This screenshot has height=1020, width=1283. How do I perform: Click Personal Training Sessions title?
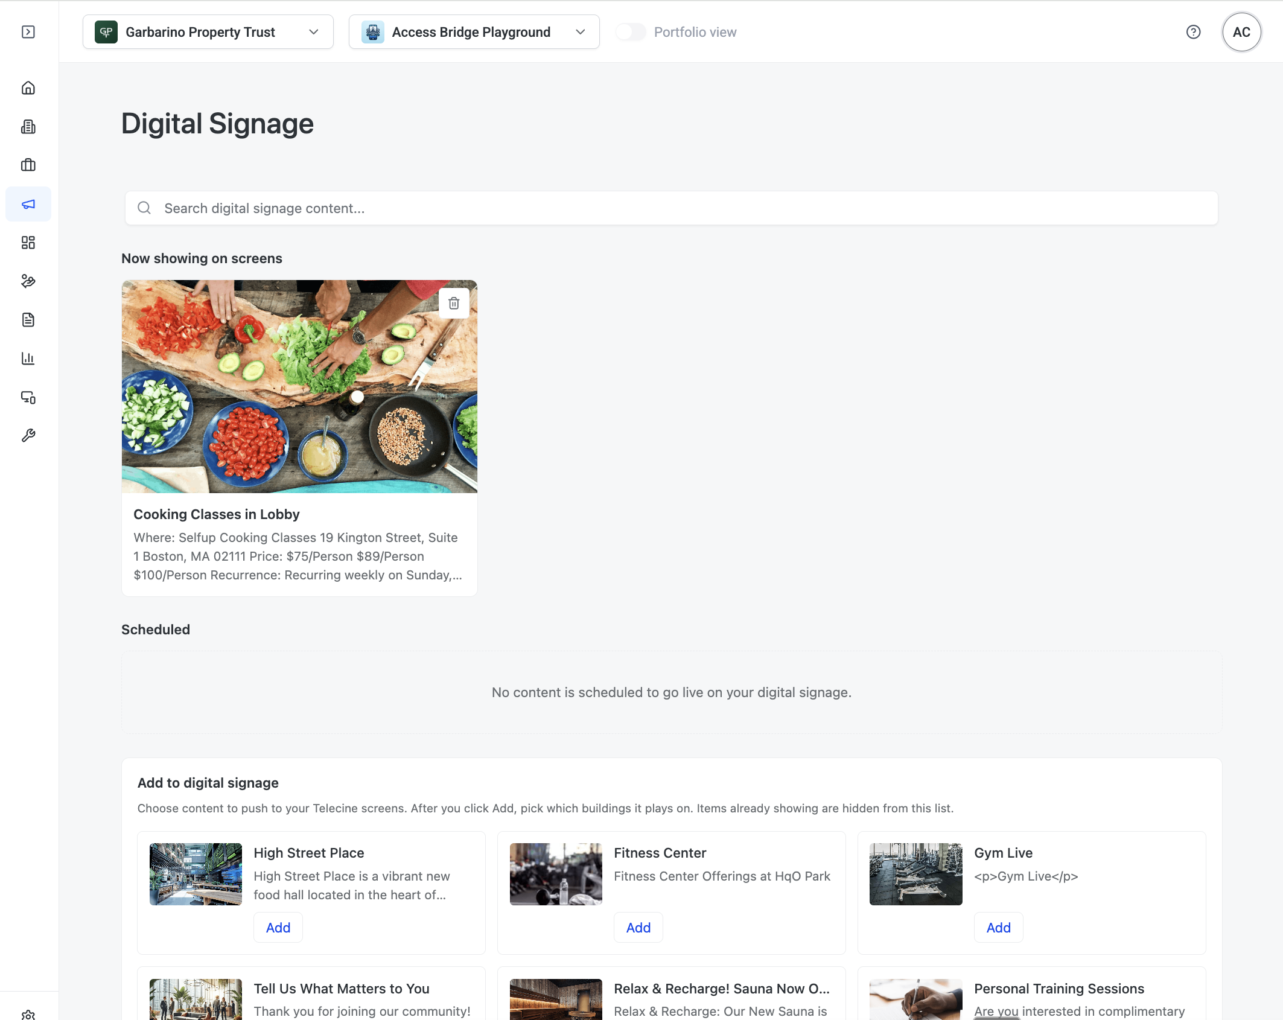pos(1059,989)
